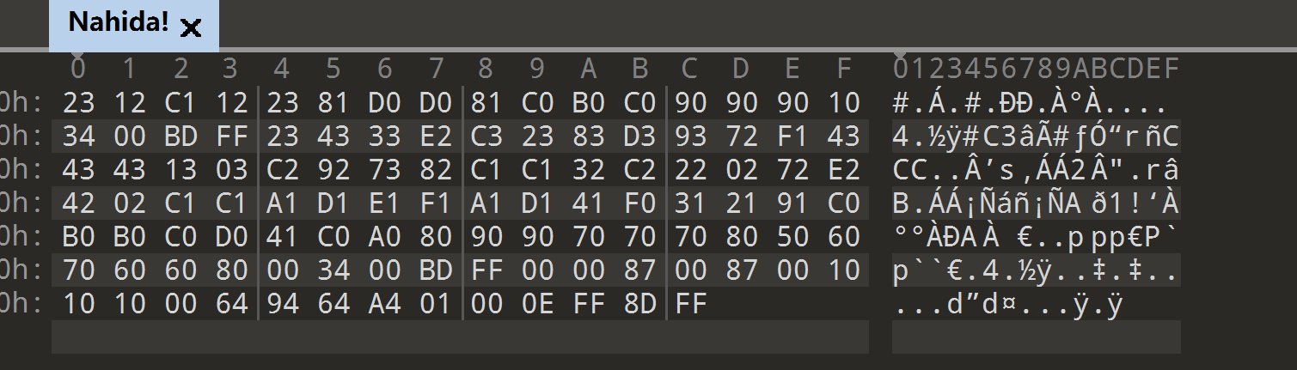Select the Nahida! file tab
The height and width of the screenshot is (370, 1297).
(133, 25)
